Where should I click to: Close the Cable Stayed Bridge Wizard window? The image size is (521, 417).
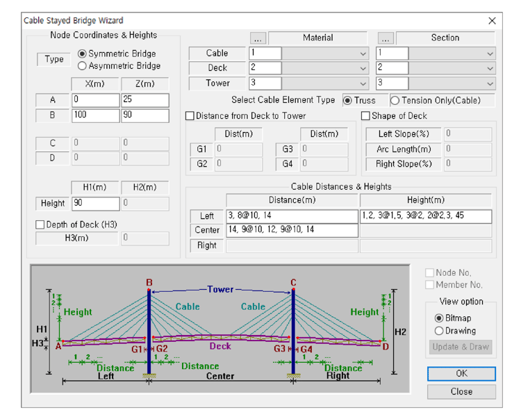(x=492, y=21)
